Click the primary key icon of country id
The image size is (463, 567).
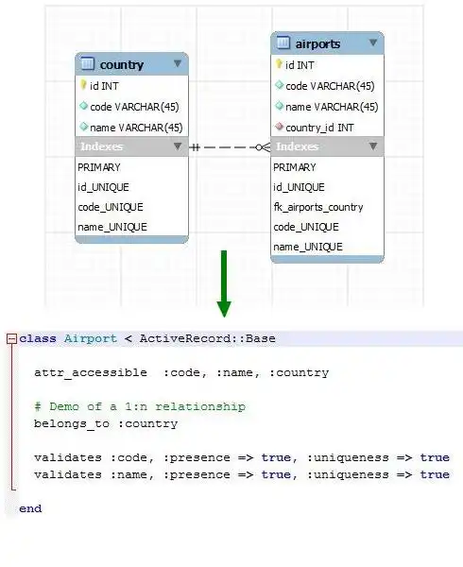(83, 85)
